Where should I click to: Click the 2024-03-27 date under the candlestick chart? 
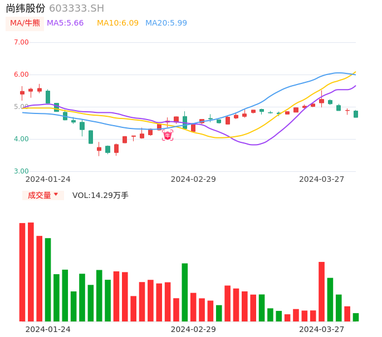pos(322,179)
